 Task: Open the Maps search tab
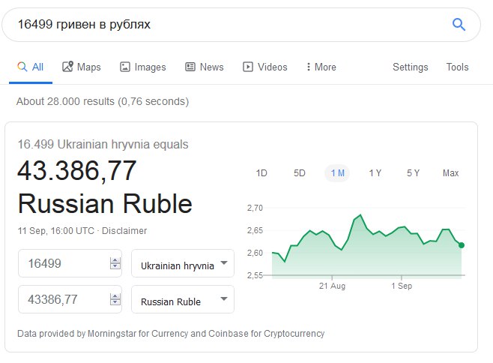pyautogui.click(x=82, y=67)
